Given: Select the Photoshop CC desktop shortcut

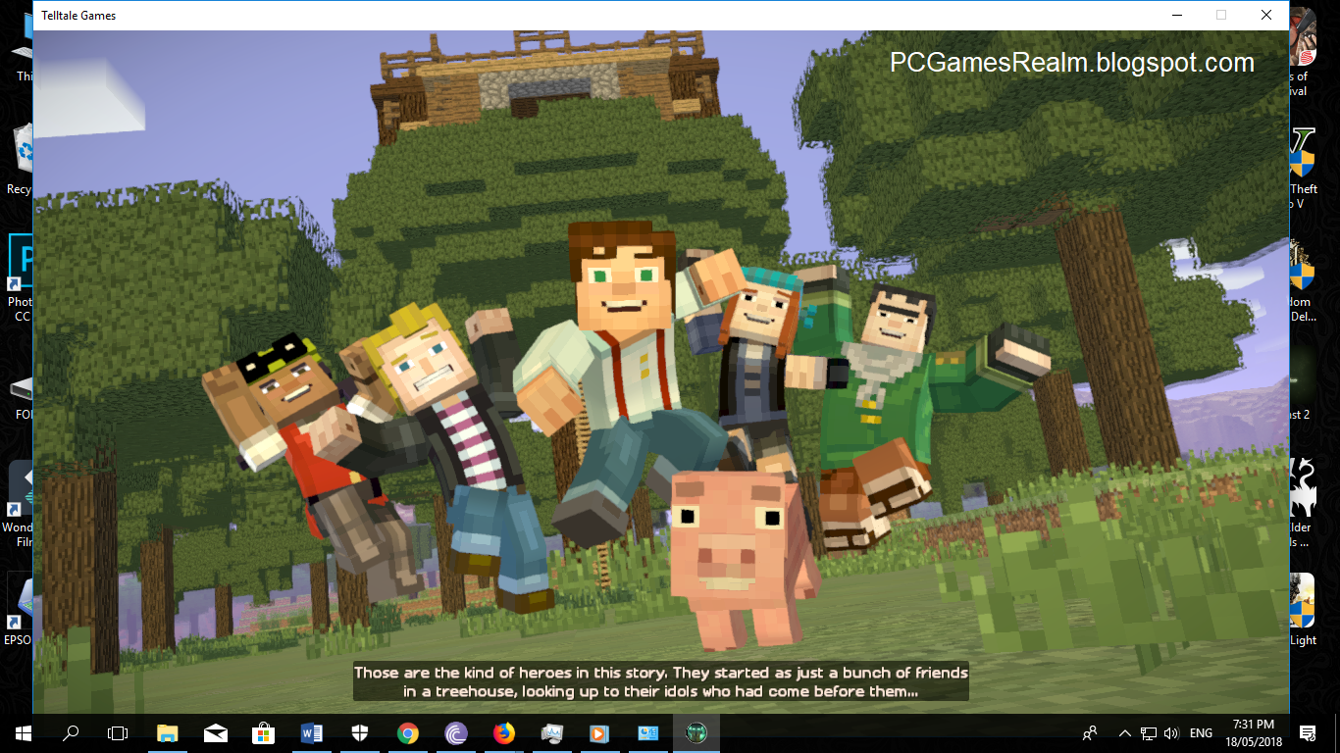Looking at the screenshot, I should 21,278.
